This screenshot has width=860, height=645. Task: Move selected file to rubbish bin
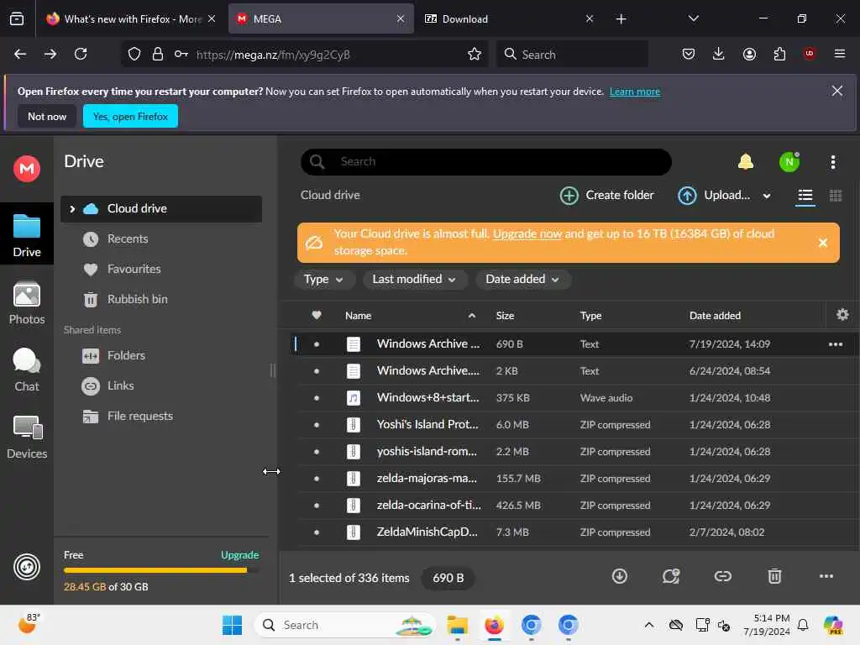click(x=773, y=576)
